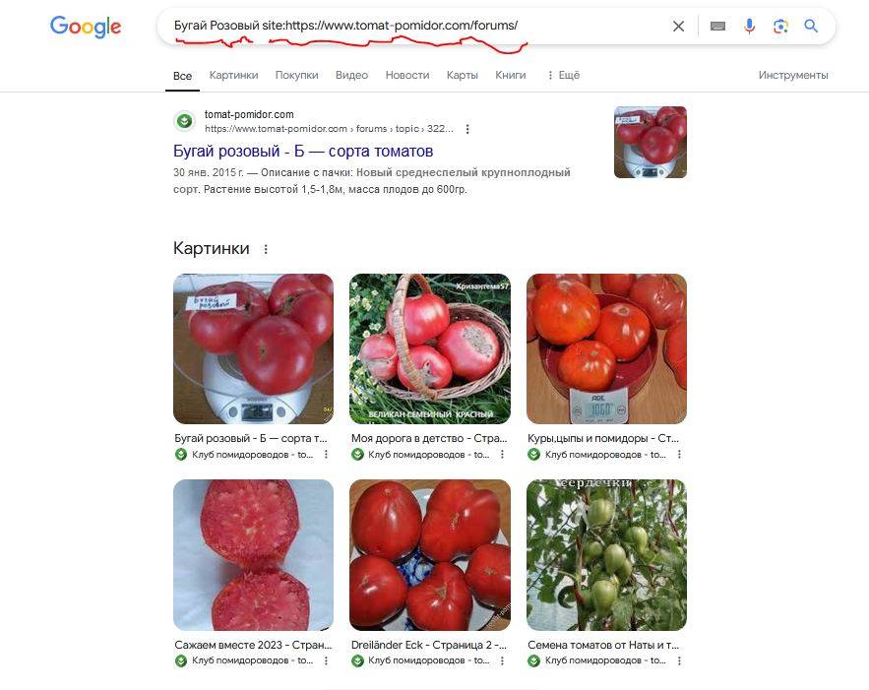The height and width of the screenshot is (690, 869).
Task: Open the Новости tab
Action: [x=407, y=75]
